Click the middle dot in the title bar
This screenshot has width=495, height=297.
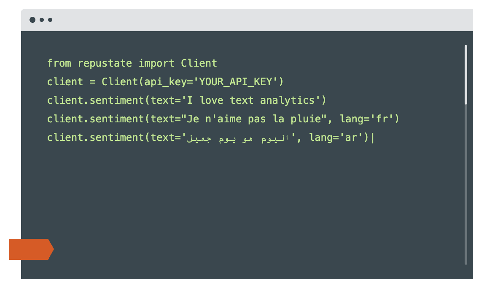point(42,20)
